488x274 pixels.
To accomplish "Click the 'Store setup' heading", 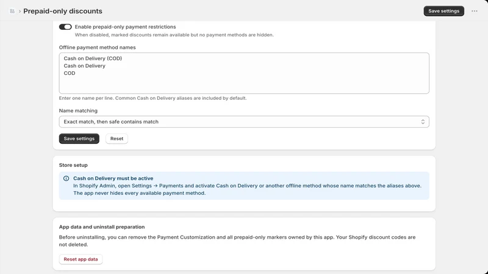I will click(x=73, y=165).
